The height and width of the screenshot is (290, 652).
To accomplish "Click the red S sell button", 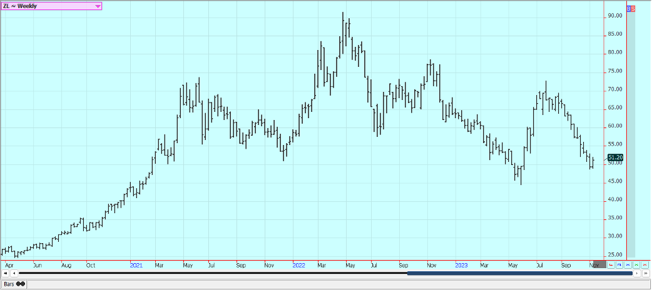I will (633, 8).
